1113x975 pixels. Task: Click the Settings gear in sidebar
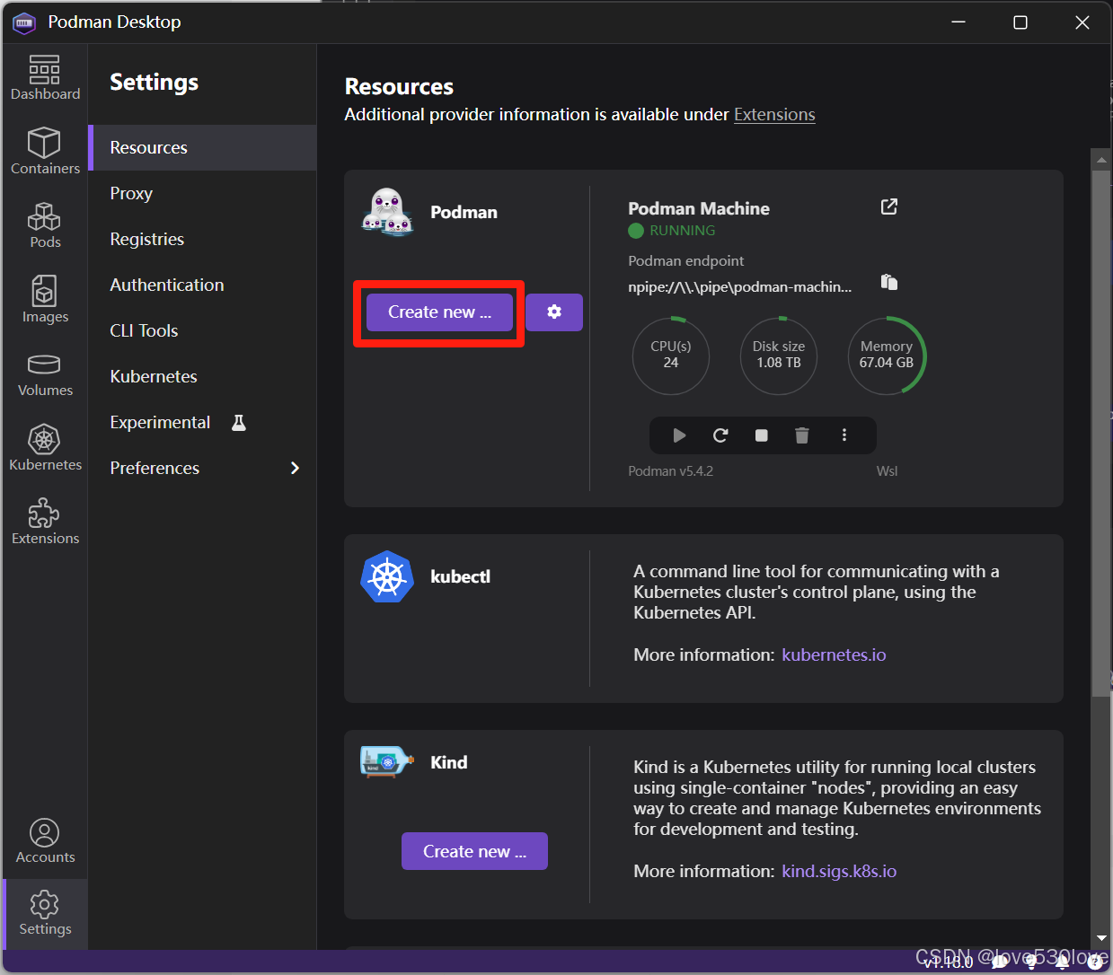point(45,913)
